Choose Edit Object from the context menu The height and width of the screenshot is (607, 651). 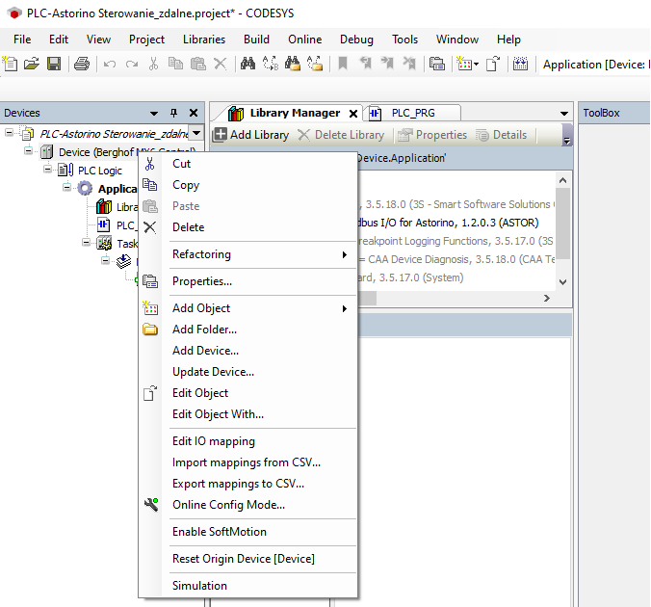coord(248,393)
